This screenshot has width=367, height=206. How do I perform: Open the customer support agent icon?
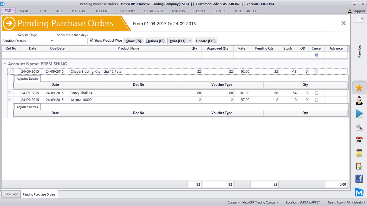coord(359,101)
